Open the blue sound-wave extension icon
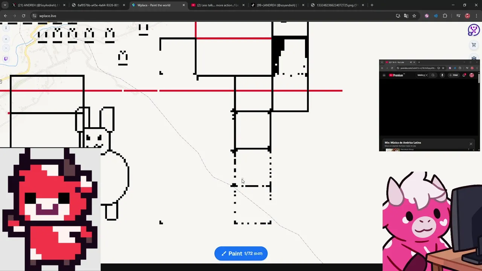The height and width of the screenshot is (271, 482). (x=436, y=16)
